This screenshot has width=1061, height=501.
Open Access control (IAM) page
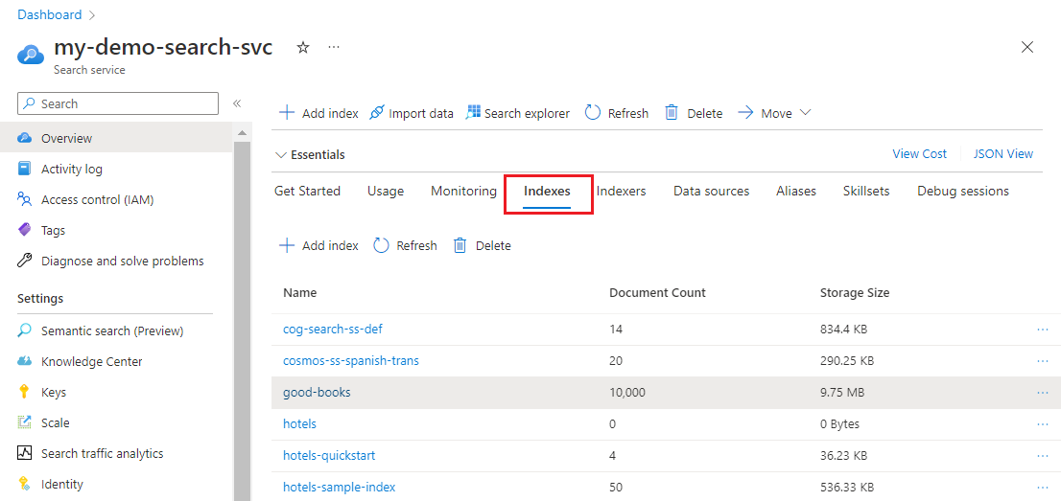click(x=97, y=199)
